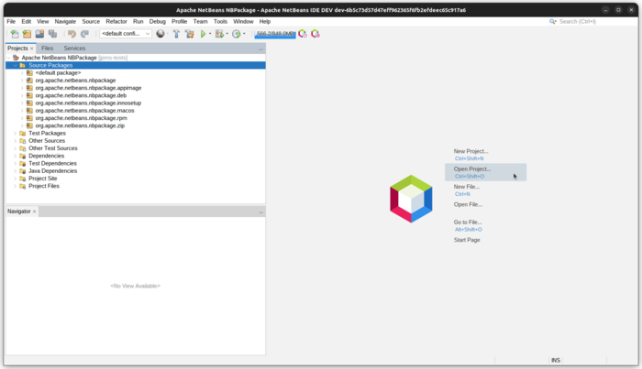Click the Profile Project toolbar icon
Viewport: 642px width, 369px height.
pyautogui.click(x=237, y=34)
